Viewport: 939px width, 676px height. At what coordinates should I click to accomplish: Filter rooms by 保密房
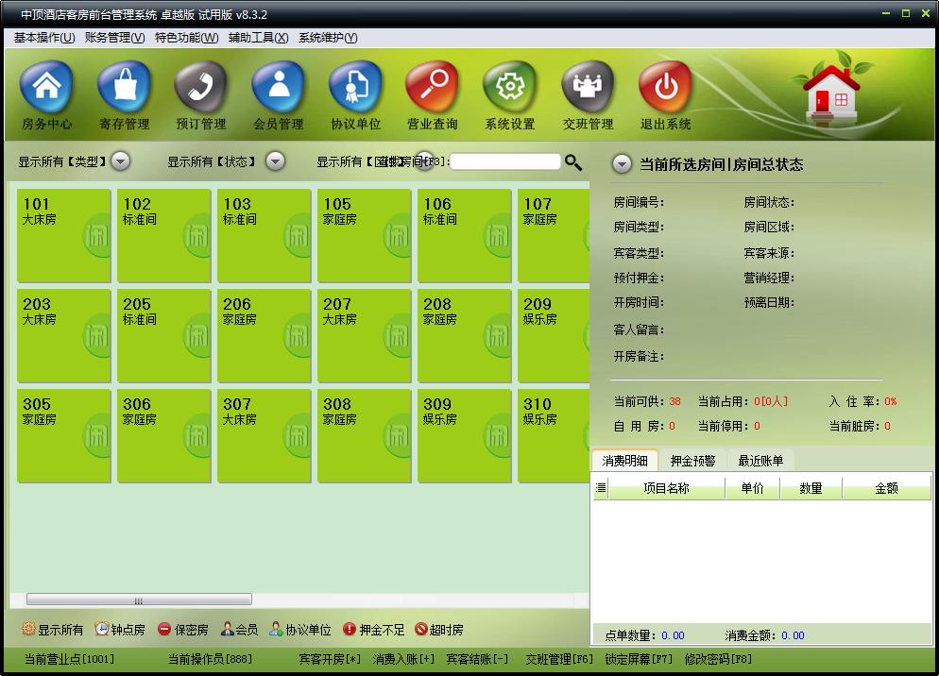pyautogui.click(x=182, y=630)
